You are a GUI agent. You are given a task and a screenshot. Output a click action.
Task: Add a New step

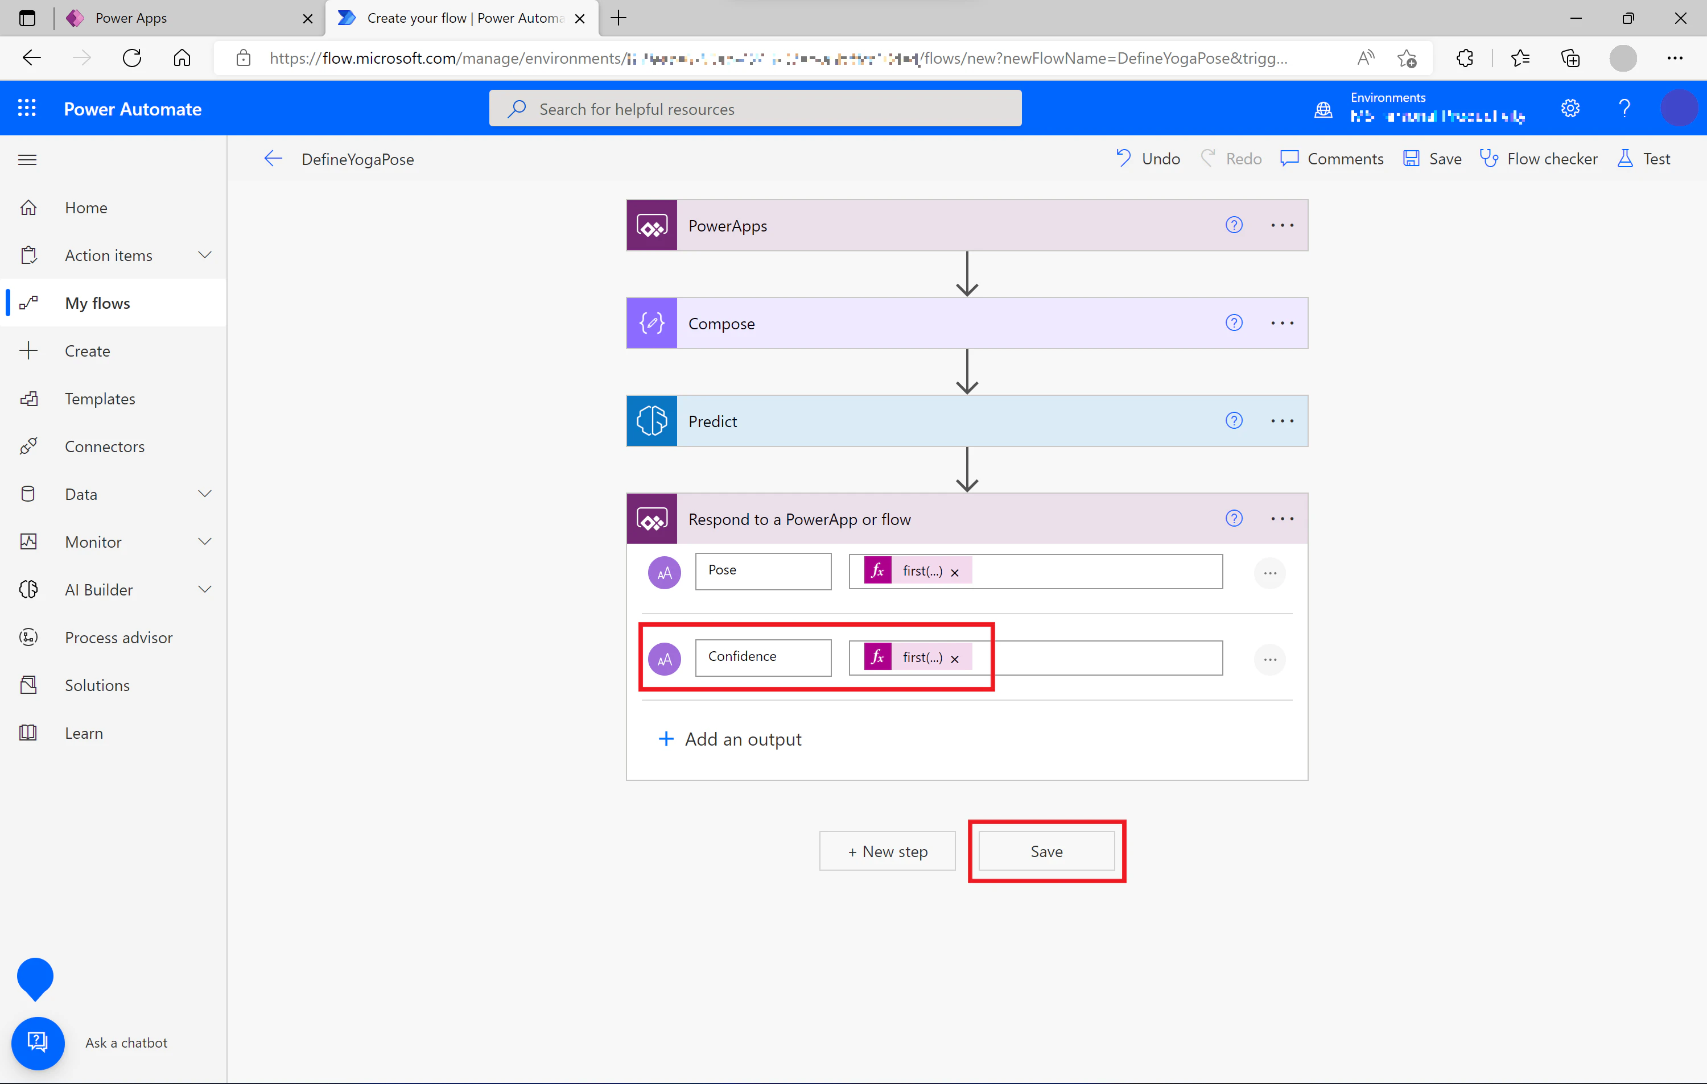(888, 851)
